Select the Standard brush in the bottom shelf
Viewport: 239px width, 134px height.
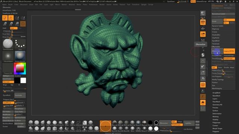tap(31, 123)
